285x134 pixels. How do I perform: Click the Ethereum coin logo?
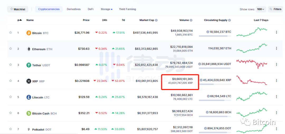point(29,49)
